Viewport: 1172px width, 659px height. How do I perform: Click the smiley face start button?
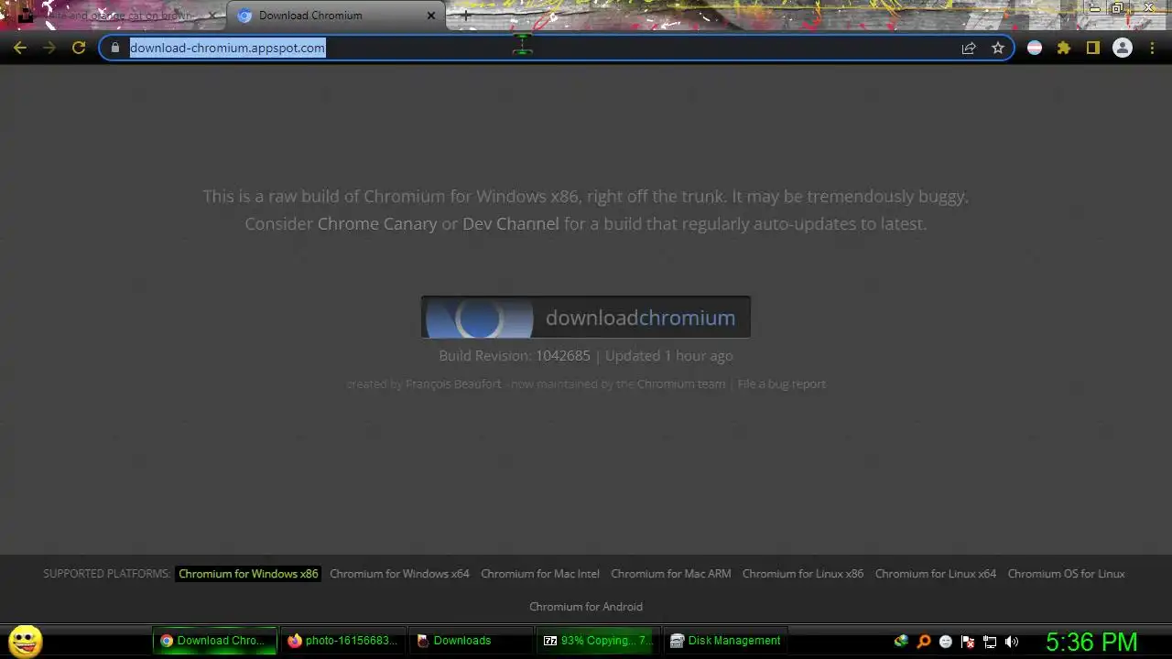(26, 641)
